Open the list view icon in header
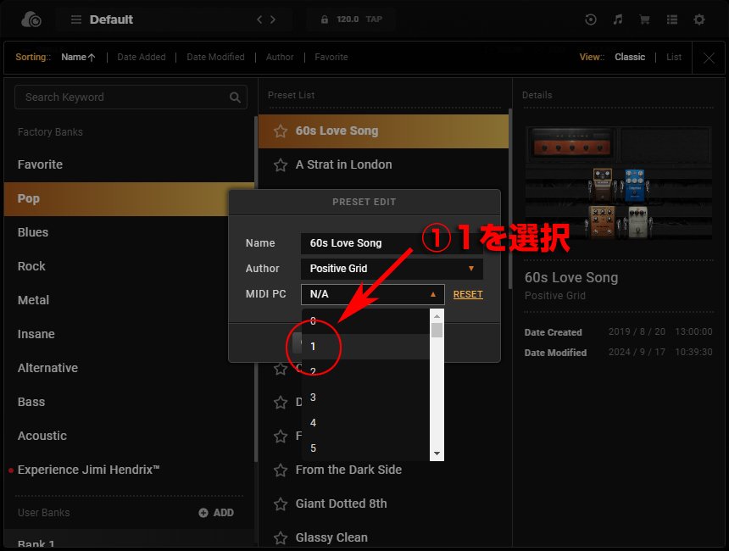 click(x=672, y=19)
